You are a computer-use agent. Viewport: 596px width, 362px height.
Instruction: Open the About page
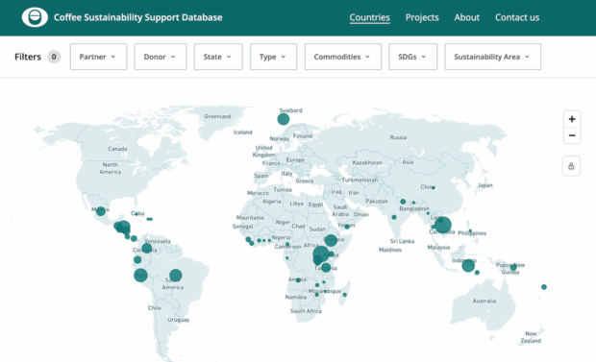467,17
